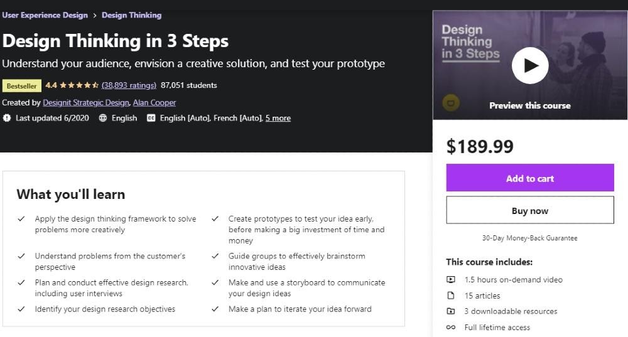Expand the '5 more' caption languages
The image size is (628, 337).
point(278,118)
